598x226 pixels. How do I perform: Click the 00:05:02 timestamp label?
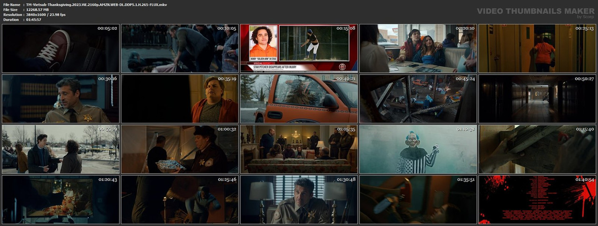point(107,28)
